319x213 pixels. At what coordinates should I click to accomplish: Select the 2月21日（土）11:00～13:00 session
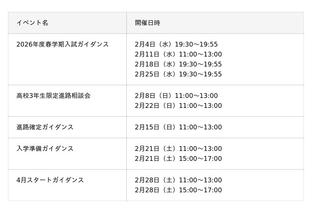point(178,149)
